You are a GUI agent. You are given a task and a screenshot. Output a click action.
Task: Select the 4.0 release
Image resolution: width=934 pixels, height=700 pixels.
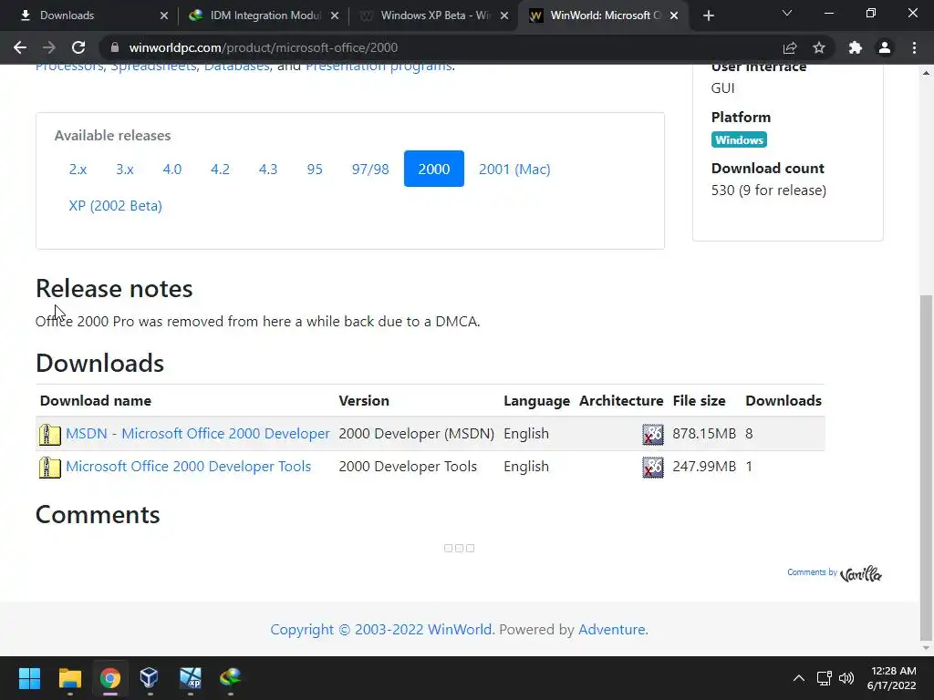(172, 169)
